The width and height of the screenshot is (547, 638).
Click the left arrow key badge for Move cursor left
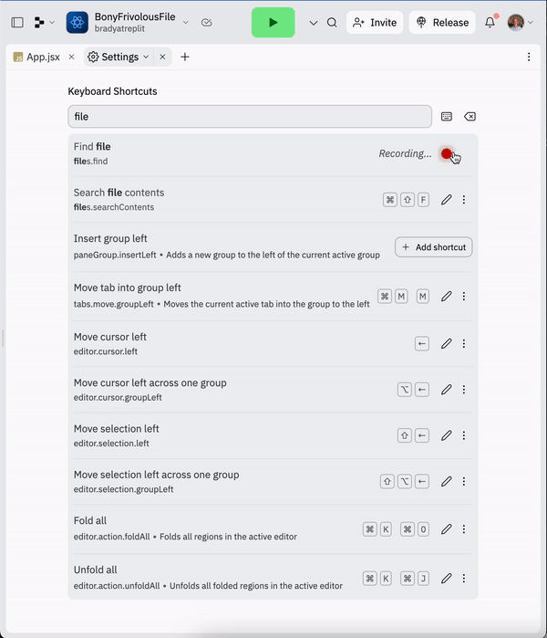pyautogui.click(x=422, y=344)
